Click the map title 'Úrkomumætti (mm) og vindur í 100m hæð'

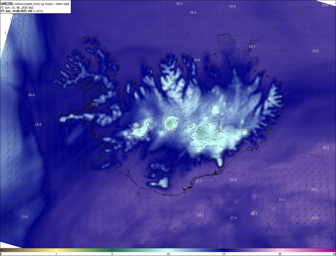[41, 4]
